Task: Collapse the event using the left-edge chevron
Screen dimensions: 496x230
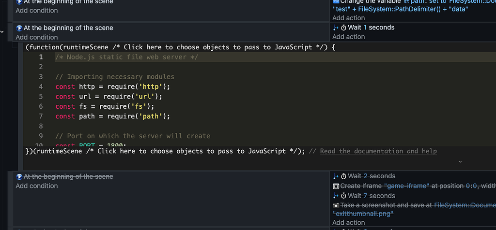Action: [x=2, y=31]
